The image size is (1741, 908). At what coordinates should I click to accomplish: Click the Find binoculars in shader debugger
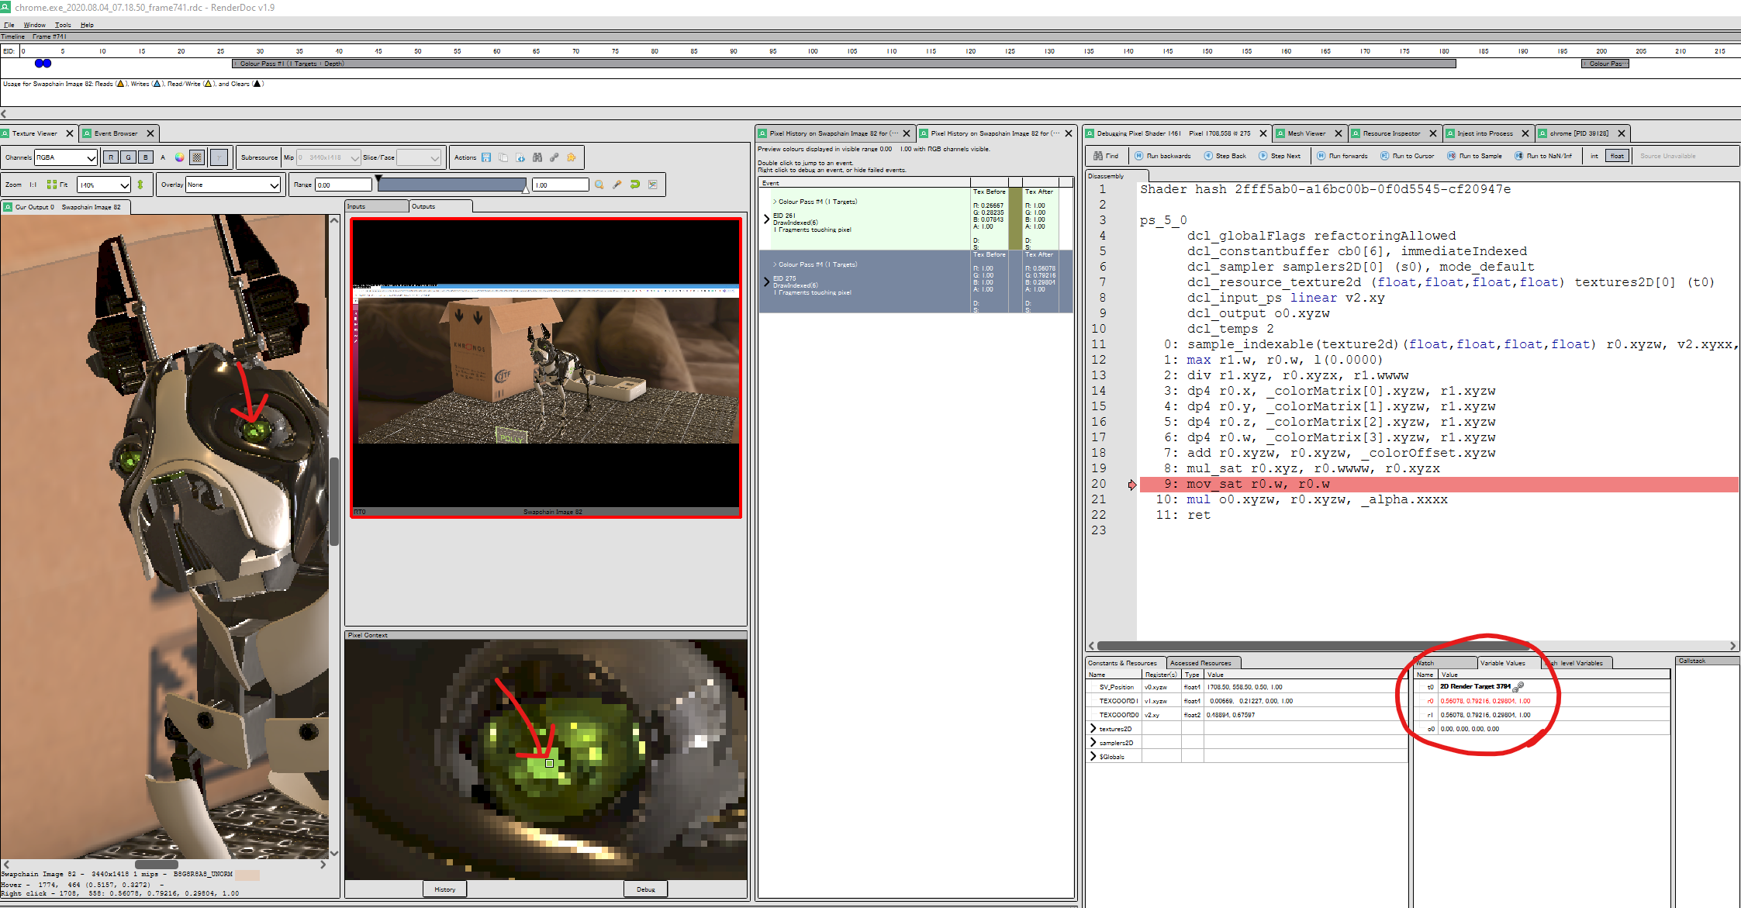pyautogui.click(x=1106, y=156)
